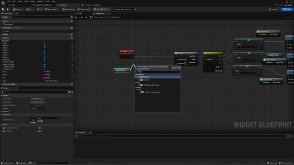Click the graph bookmarks icon left of the back arrow
Screen dimensions: 294x165
coord(76,17)
